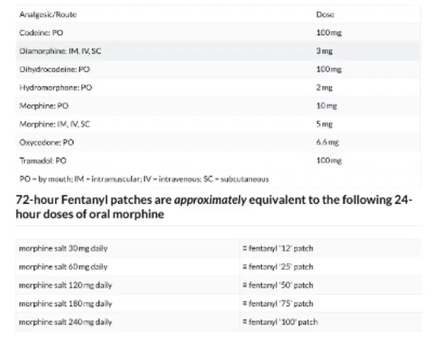Click the Dose column header
439x338 pixels.
click(x=325, y=15)
